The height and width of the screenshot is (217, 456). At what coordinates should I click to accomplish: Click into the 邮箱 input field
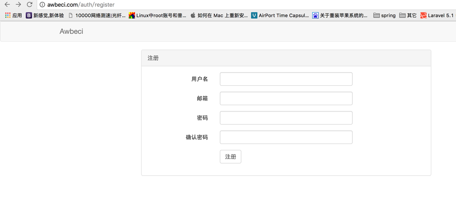point(286,98)
